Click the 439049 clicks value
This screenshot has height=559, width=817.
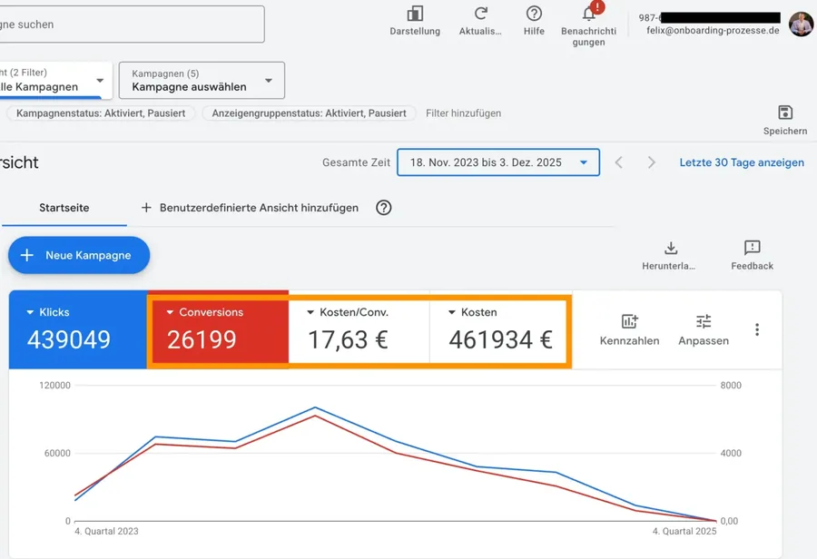click(69, 340)
